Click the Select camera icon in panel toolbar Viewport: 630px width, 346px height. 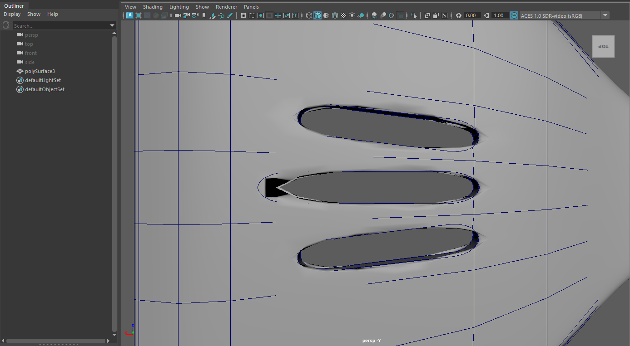[178, 15]
